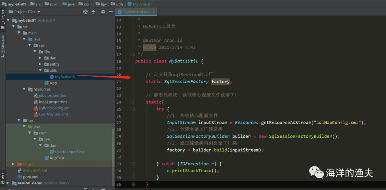Click the @date tag on line 16
Screen dimensions: 386x190
click(150, 47)
